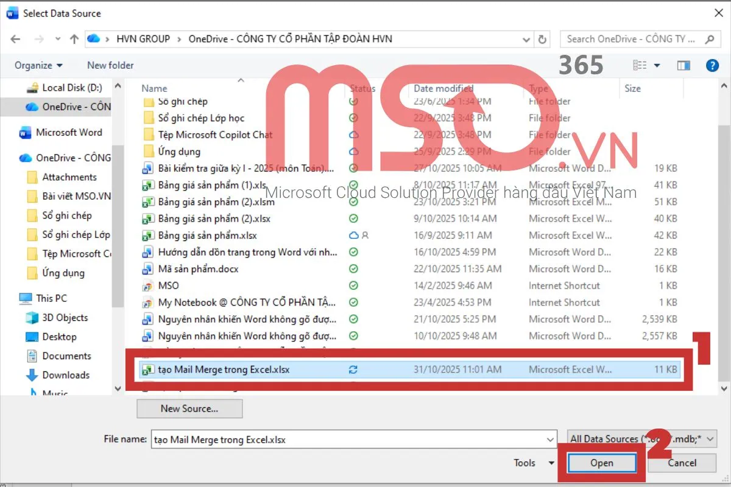731x487 pixels.
Task: Switch to the Preview pane icon
Action: [x=683, y=65]
